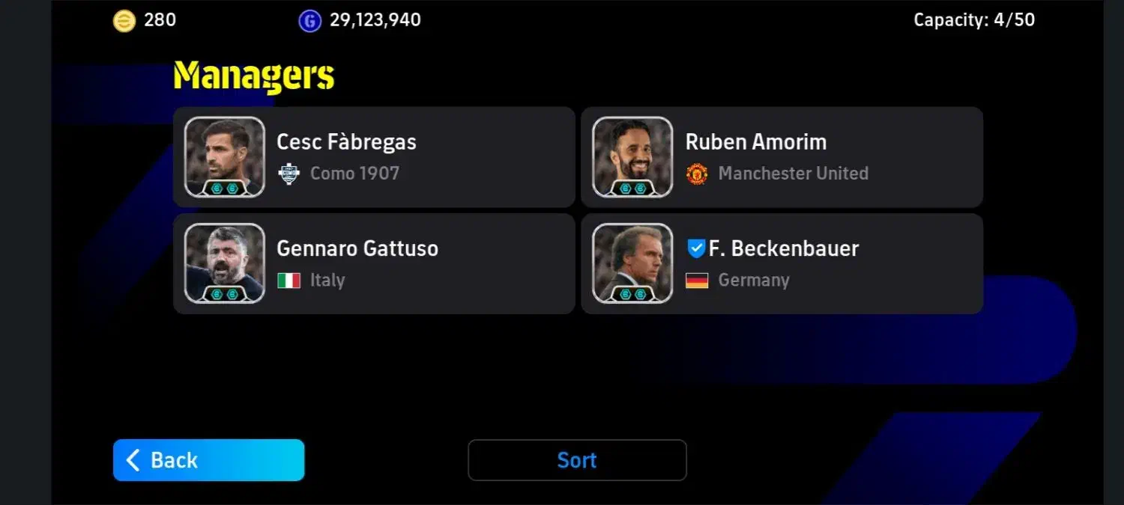Tap the blue GP currency icon
Image resolution: width=1124 pixels, height=505 pixels.
pyautogui.click(x=309, y=21)
